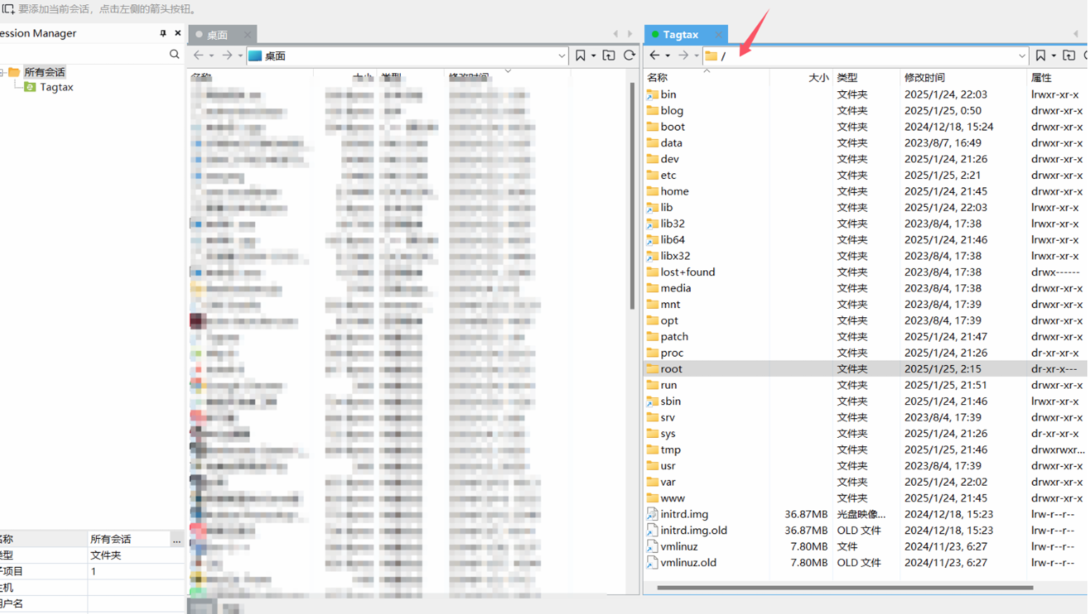Click back arrow in remote Tagtax pane
1088x614 pixels.
pos(654,55)
